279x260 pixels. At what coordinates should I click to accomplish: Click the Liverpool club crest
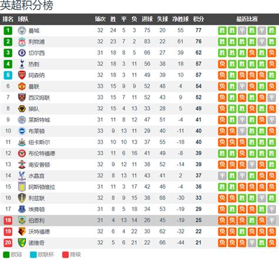pos(22,42)
